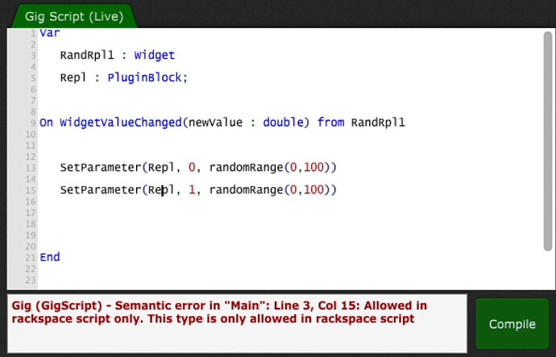Click 'SetParameter' on line 13
The height and width of the screenshot is (357, 556).
[x=101, y=168]
